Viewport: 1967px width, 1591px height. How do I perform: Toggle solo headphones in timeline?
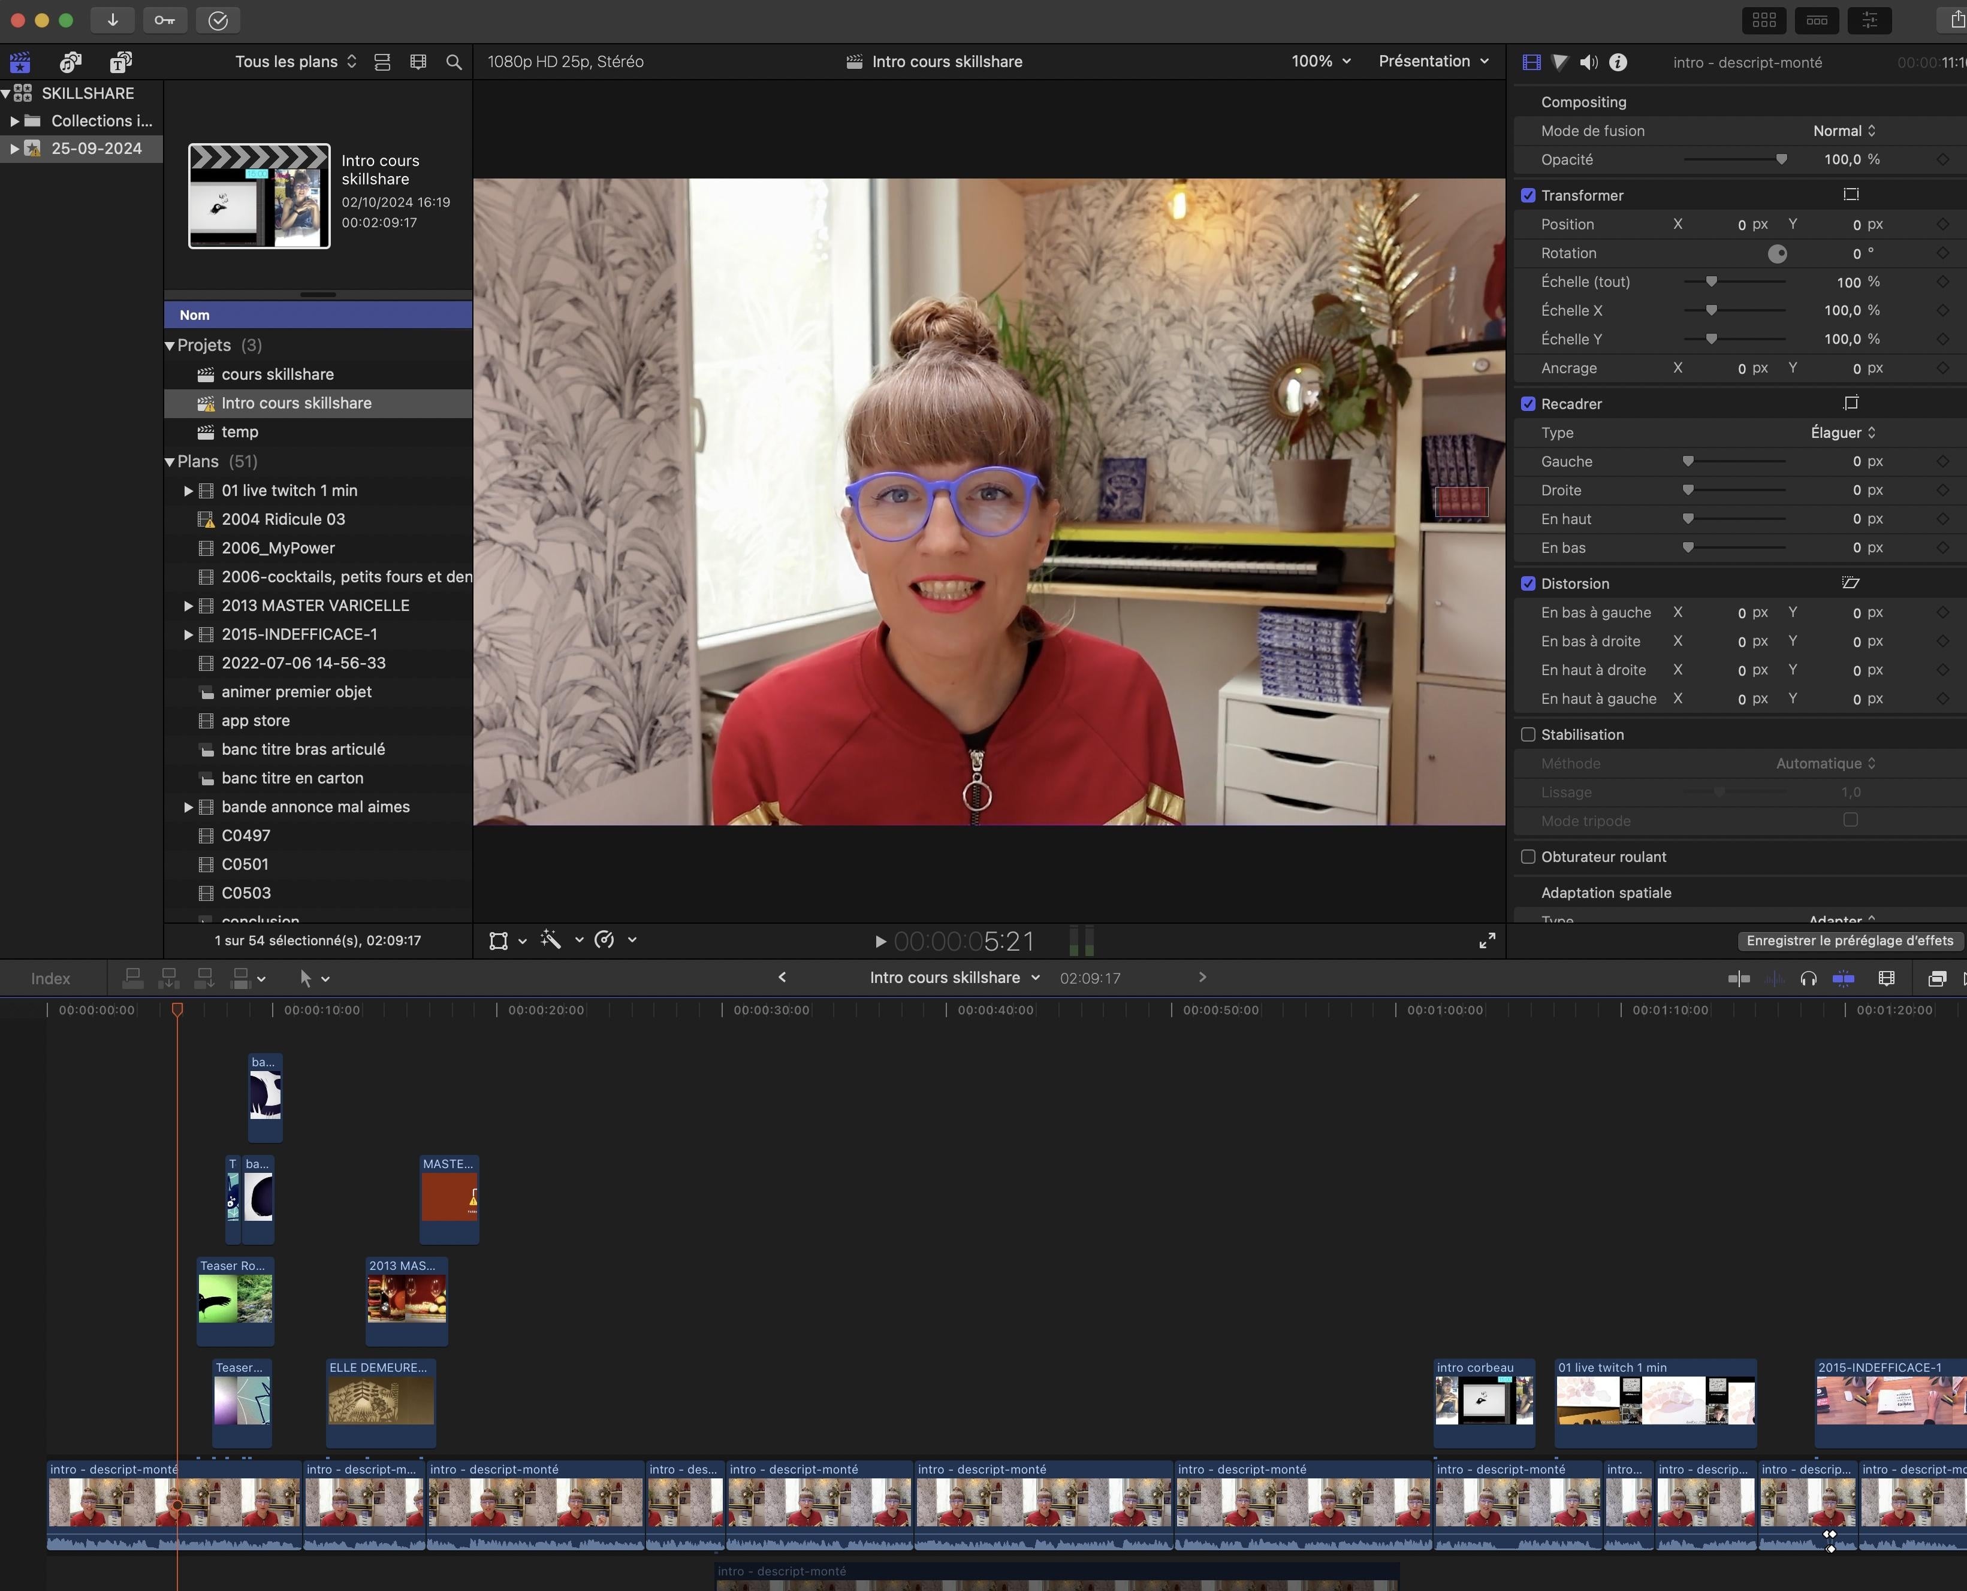(1808, 979)
